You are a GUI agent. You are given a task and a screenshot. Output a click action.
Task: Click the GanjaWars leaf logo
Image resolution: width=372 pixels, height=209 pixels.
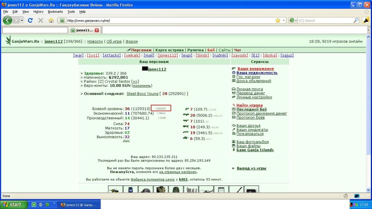click(x=8, y=40)
